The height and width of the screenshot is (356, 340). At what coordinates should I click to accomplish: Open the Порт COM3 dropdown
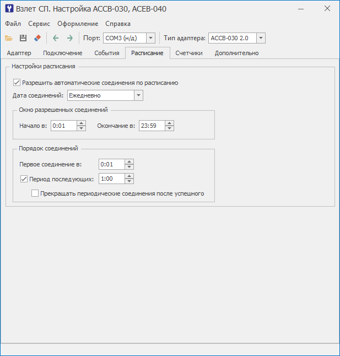point(150,38)
